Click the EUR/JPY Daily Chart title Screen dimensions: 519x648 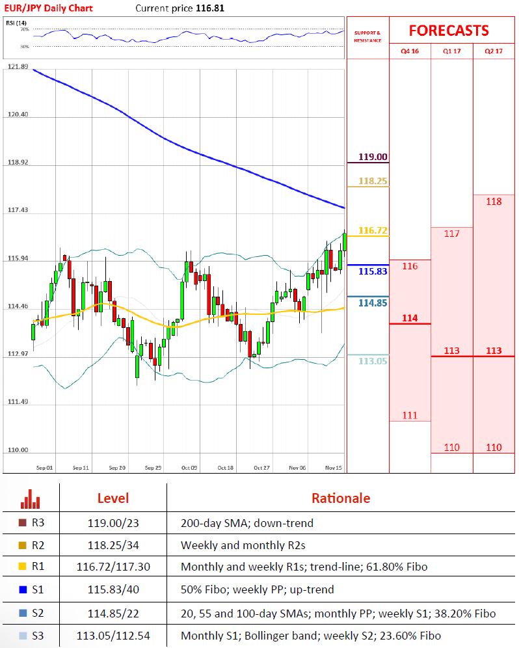(48, 8)
